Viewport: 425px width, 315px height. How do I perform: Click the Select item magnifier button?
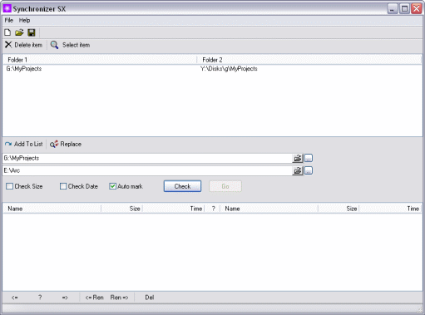71,45
